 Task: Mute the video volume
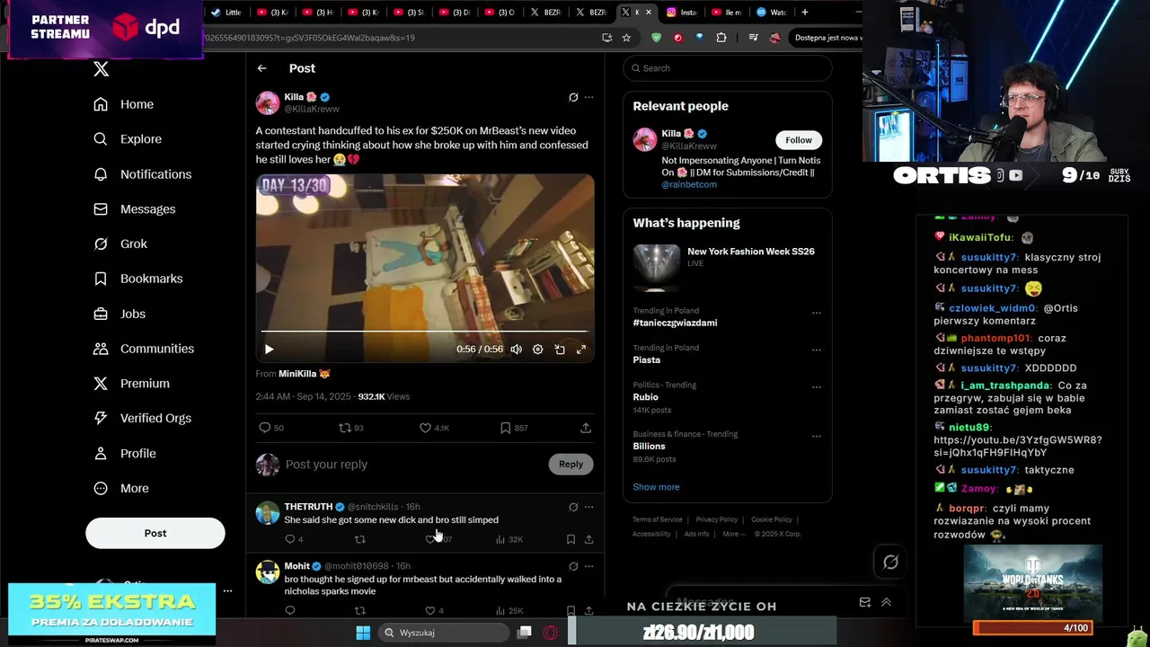pos(516,350)
